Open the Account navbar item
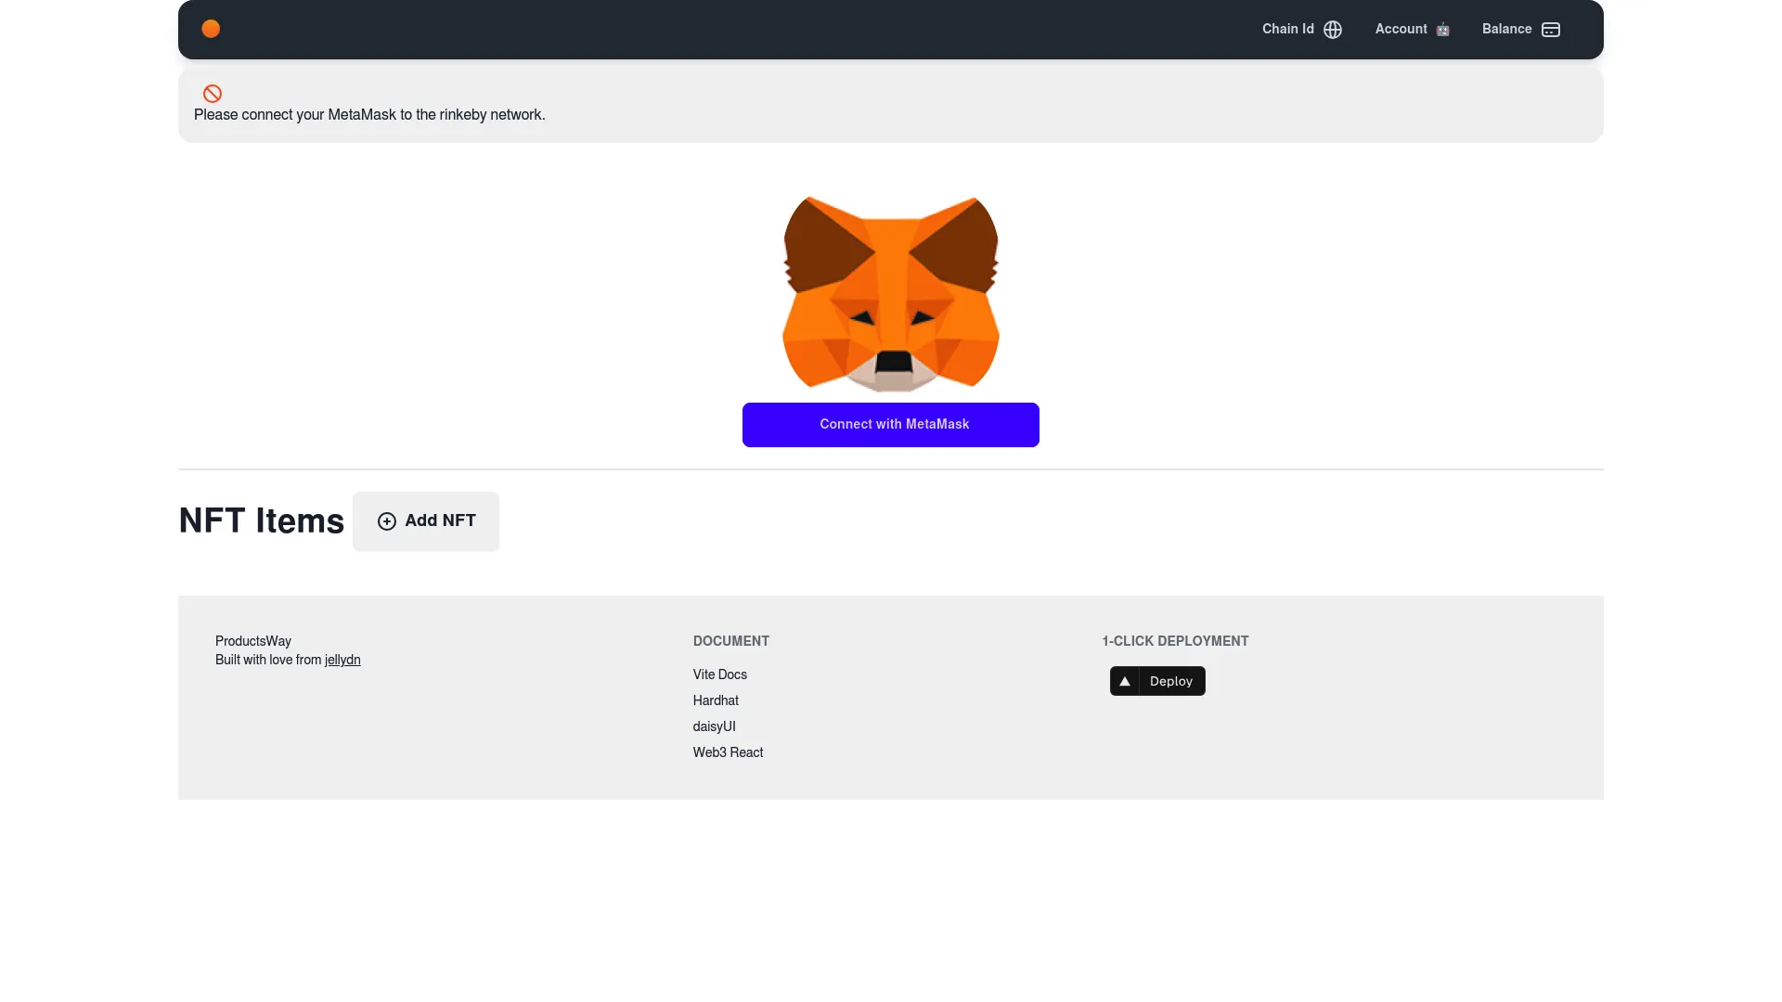 tap(1413, 30)
